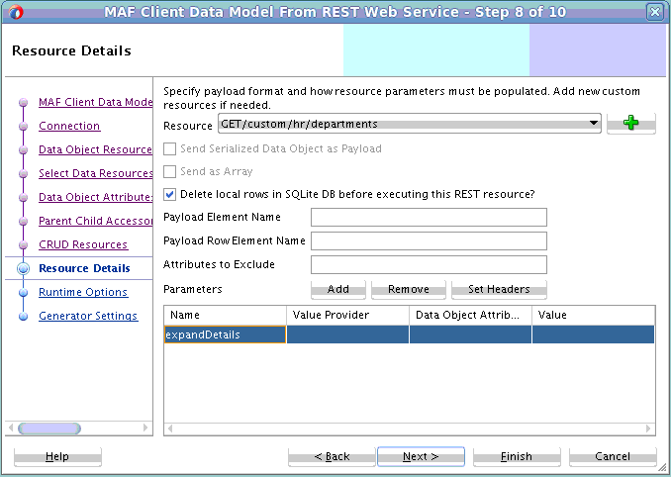The height and width of the screenshot is (477, 671).
Task: Open Data Object Attributes step
Action: pyautogui.click(x=95, y=197)
